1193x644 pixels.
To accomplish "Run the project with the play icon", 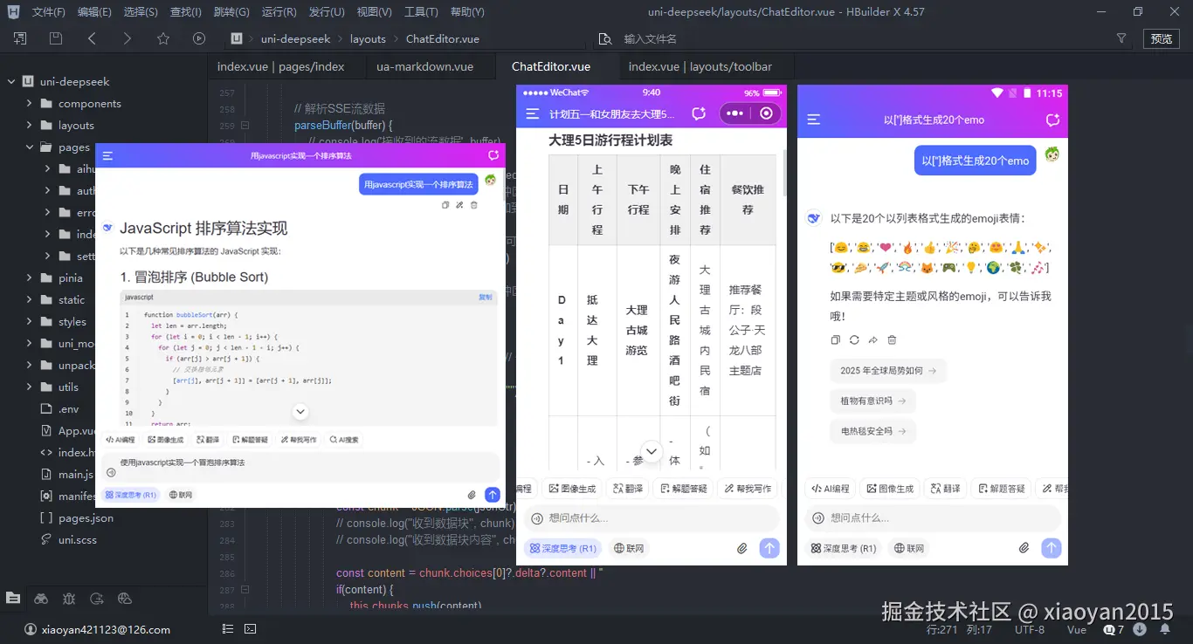I will [199, 38].
